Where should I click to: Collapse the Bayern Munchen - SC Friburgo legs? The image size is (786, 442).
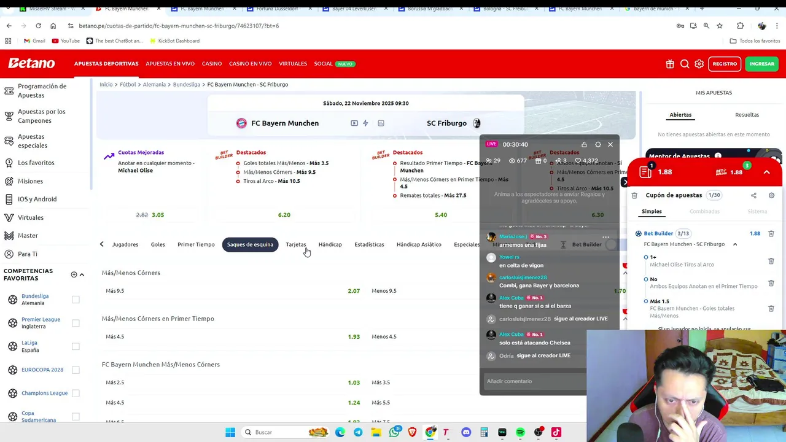click(734, 244)
